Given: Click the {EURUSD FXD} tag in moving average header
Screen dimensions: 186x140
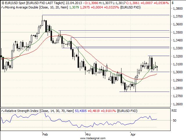Looking at the screenshot, I should click(x=130, y=7).
